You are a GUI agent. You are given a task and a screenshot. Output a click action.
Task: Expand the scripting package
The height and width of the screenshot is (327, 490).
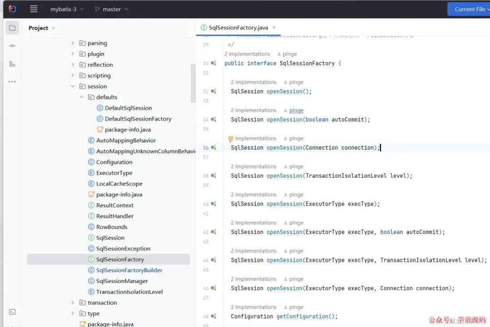click(x=73, y=76)
